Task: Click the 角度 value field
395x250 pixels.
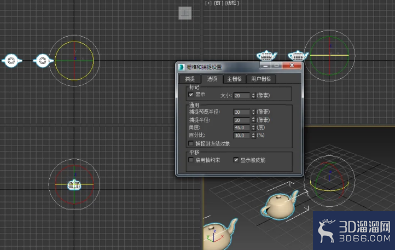Action: pos(242,127)
